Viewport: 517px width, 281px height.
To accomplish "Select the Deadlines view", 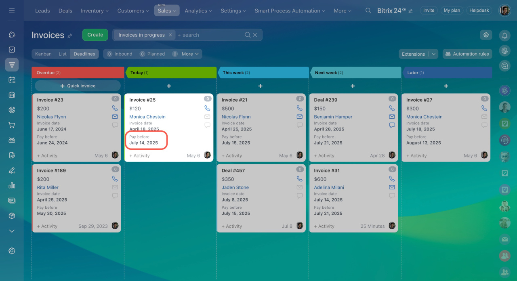I will click(84, 54).
